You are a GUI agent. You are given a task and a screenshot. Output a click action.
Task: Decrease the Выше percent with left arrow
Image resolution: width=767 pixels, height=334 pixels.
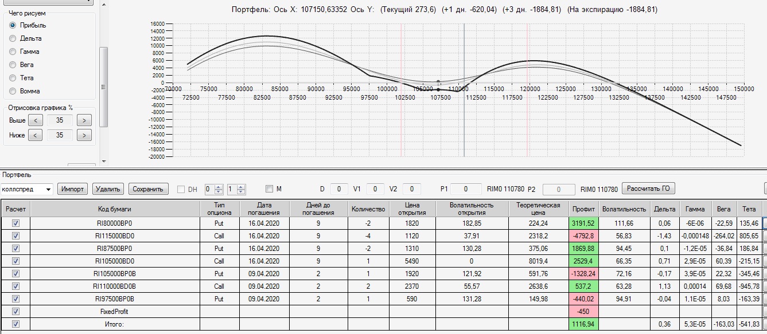pos(35,120)
